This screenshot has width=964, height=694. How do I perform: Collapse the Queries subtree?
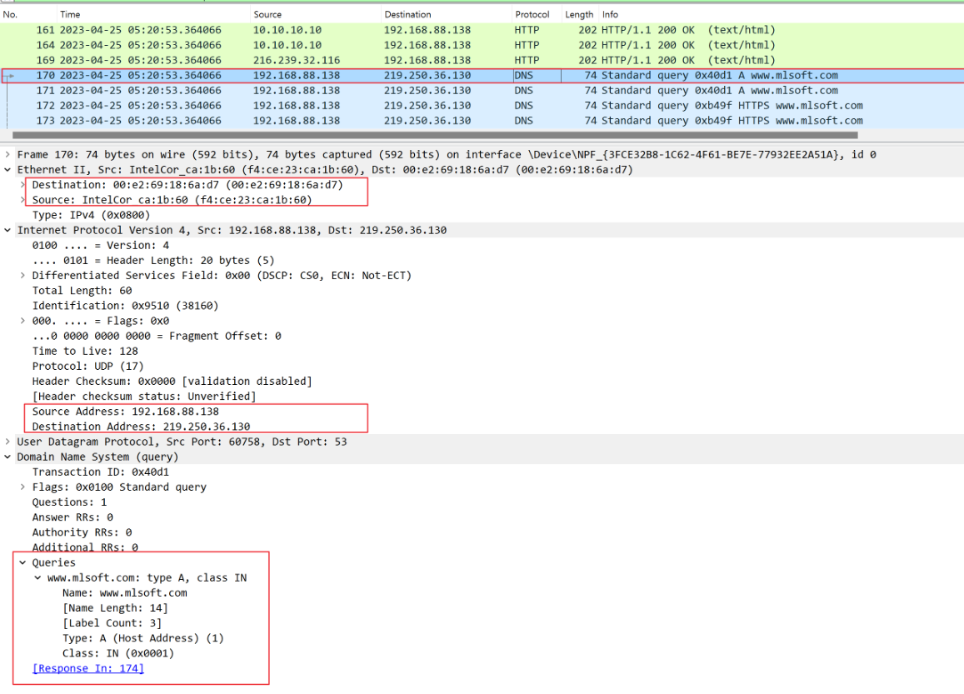coord(22,562)
